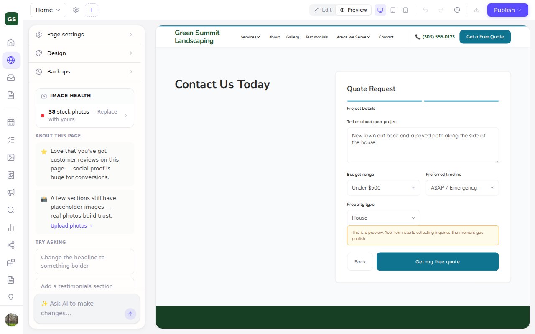Click the customer reviews tip card
Viewport: 535px width, 334px height.
(x=85, y=164)
